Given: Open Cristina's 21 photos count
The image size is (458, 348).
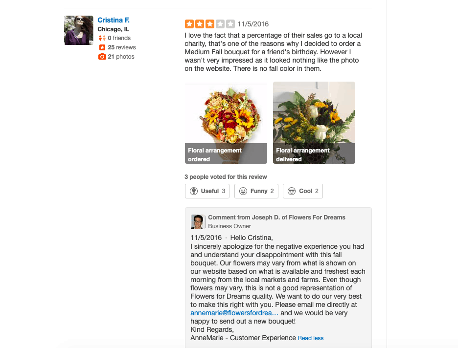Looking at the screenshot, I should 121,57.
